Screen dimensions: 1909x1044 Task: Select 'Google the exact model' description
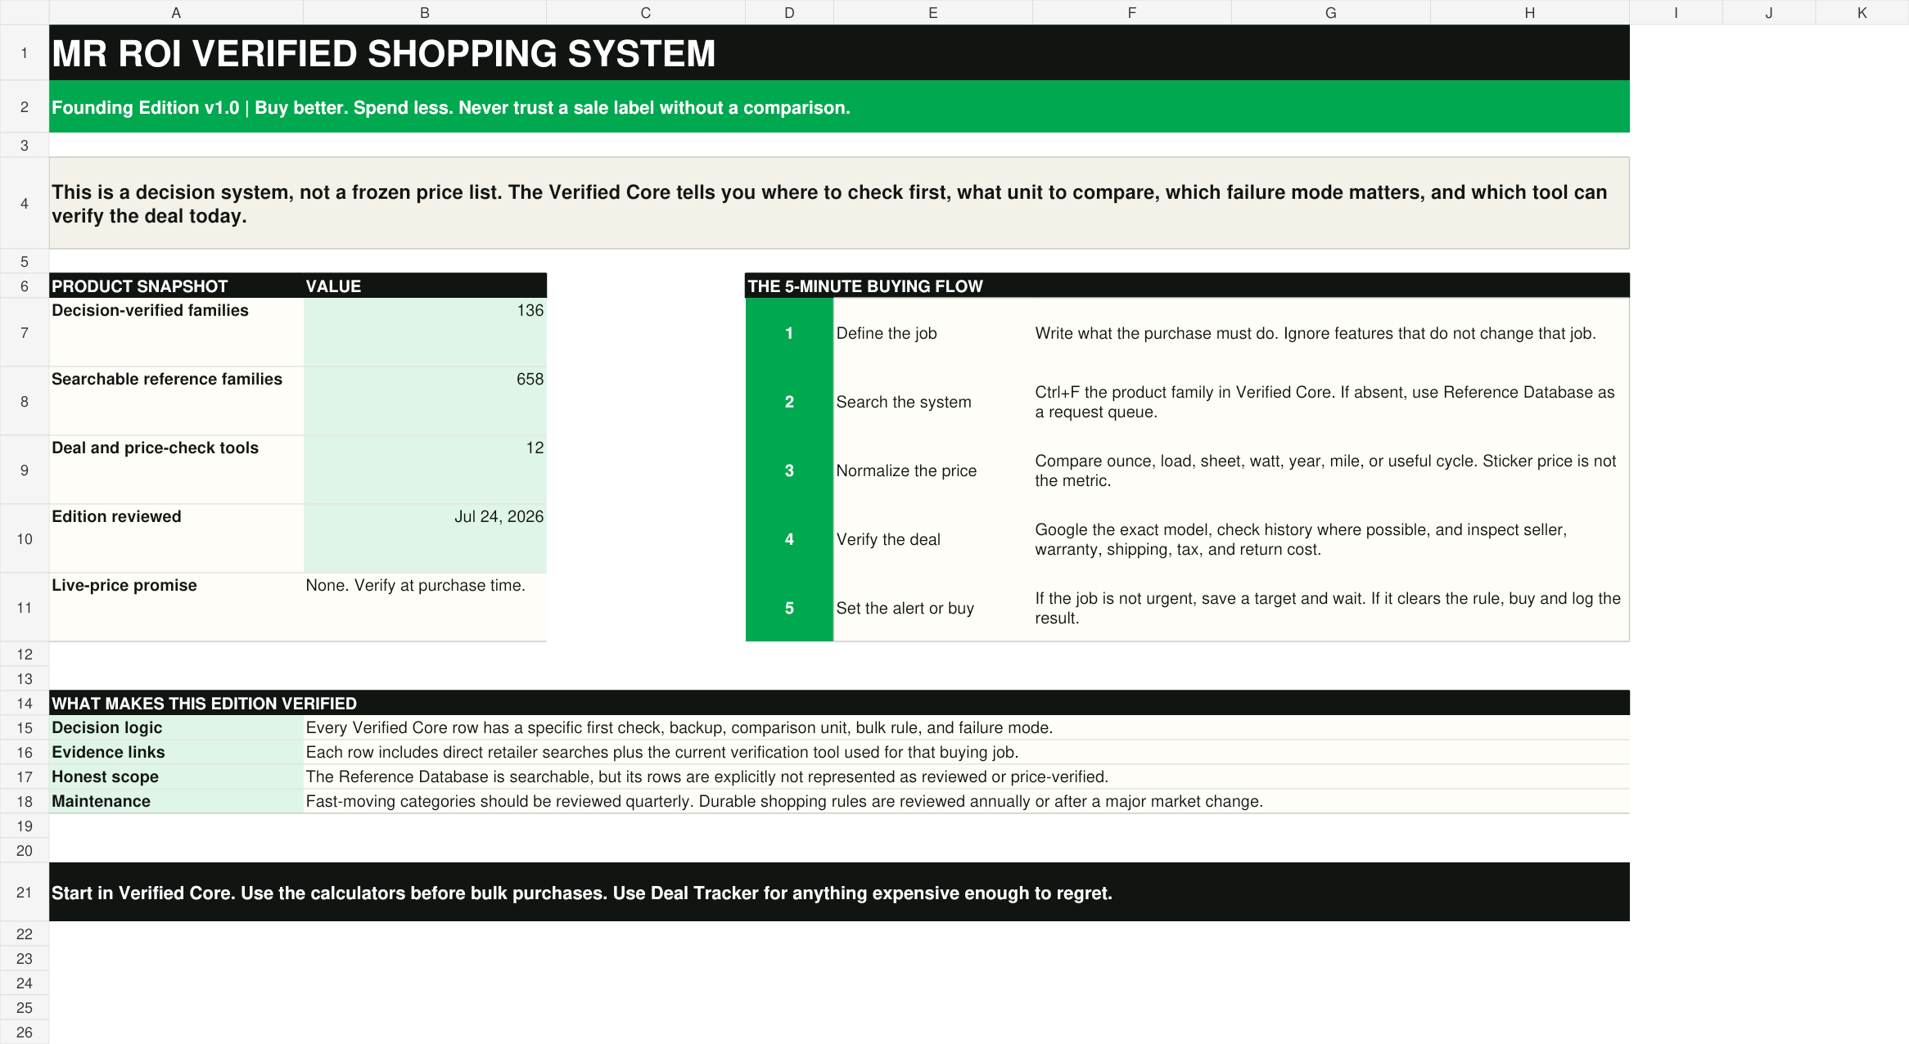coord(1331,538)
